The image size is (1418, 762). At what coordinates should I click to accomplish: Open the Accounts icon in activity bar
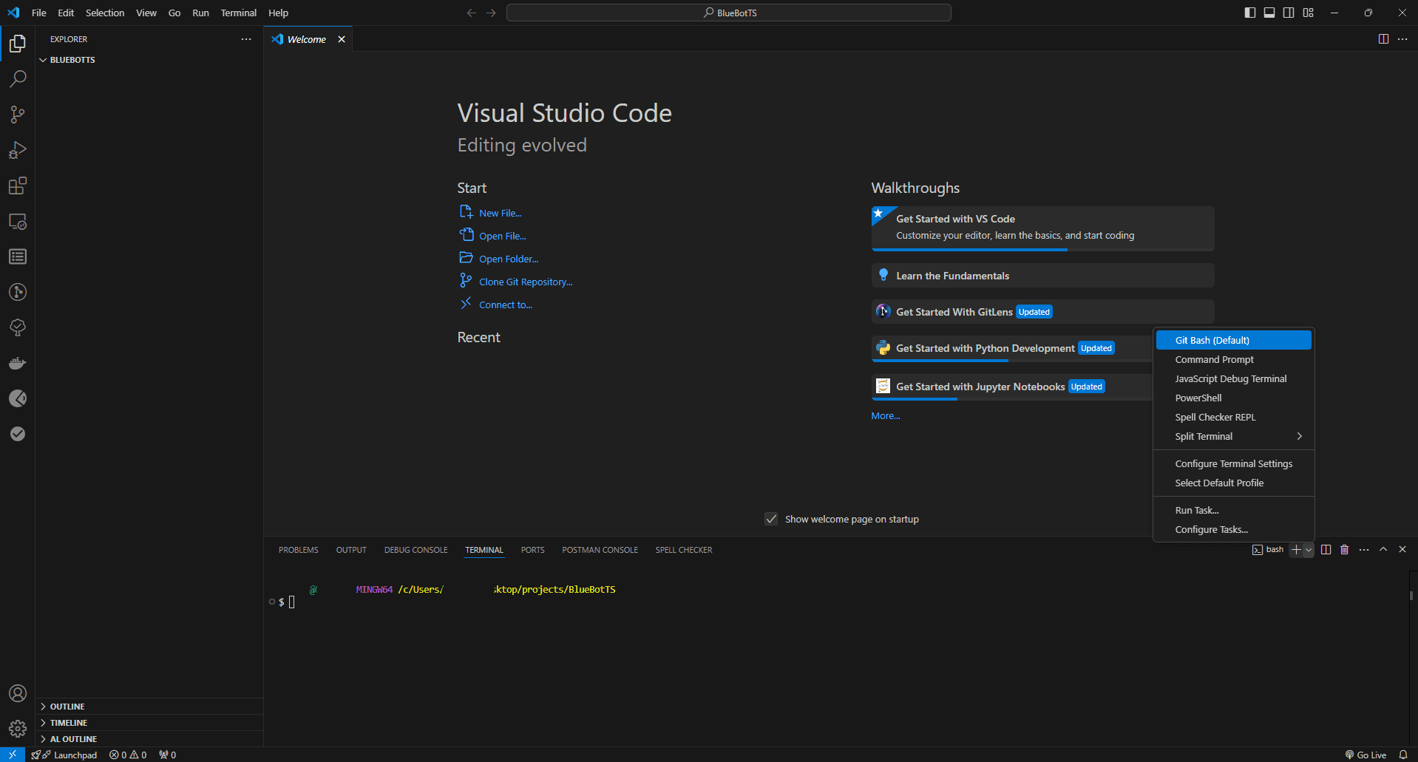(18, 693)
